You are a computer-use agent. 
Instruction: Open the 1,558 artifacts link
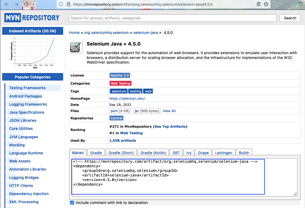123,140
